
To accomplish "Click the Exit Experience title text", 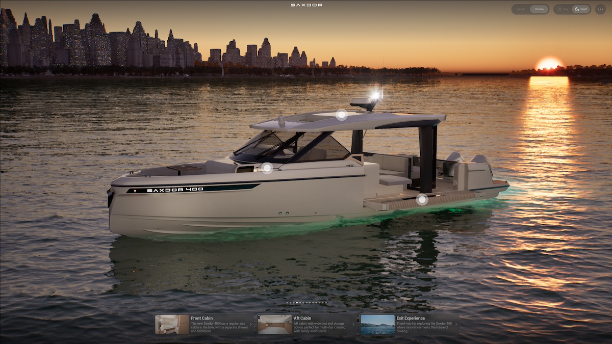I will 411,318.
